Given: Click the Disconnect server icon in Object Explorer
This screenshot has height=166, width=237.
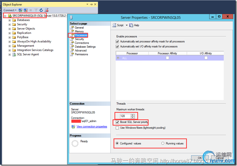Looking at the screenshot, I should 26,10.
